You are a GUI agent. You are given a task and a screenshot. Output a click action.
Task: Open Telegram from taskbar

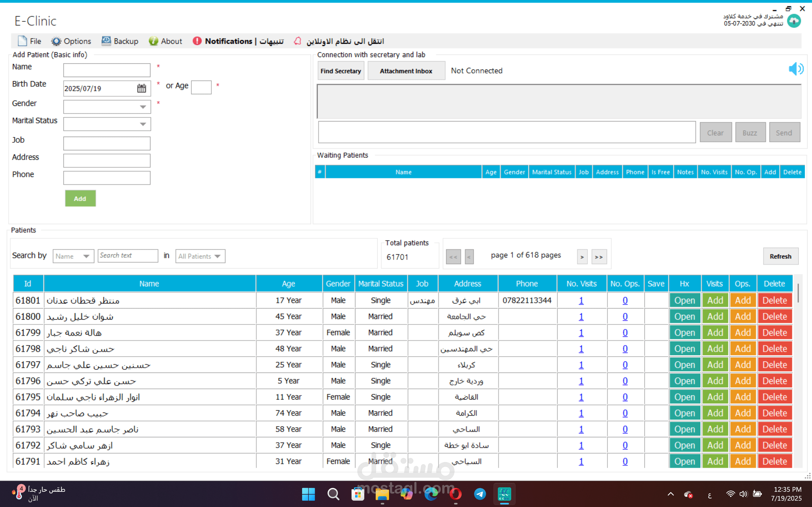tap(480, 494)
